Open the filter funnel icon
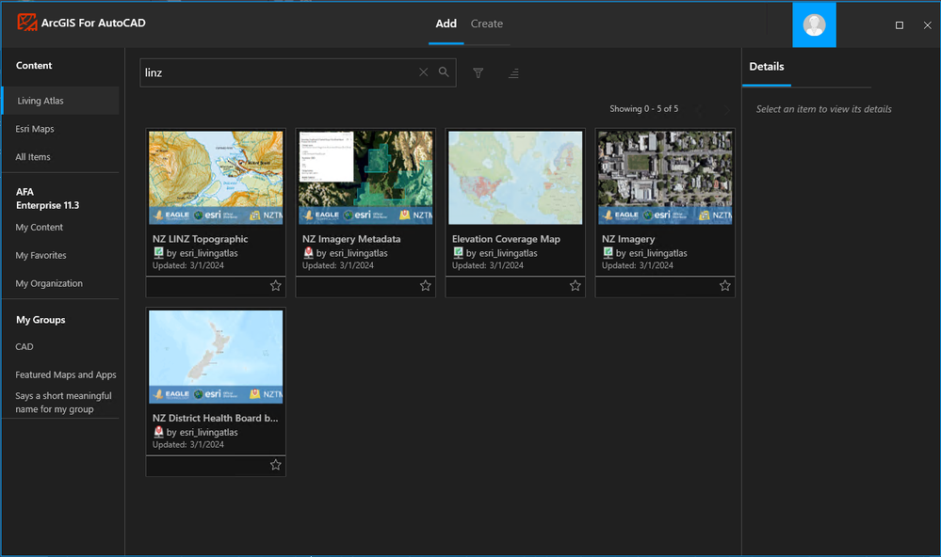Viewport: 941px width, 557px height. 478,73
